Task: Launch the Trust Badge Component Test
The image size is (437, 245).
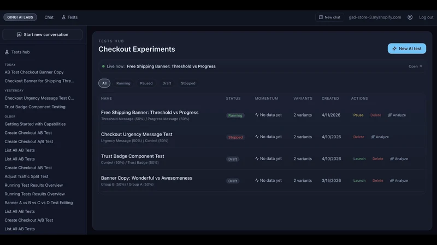Action: [x=359, y=159]
